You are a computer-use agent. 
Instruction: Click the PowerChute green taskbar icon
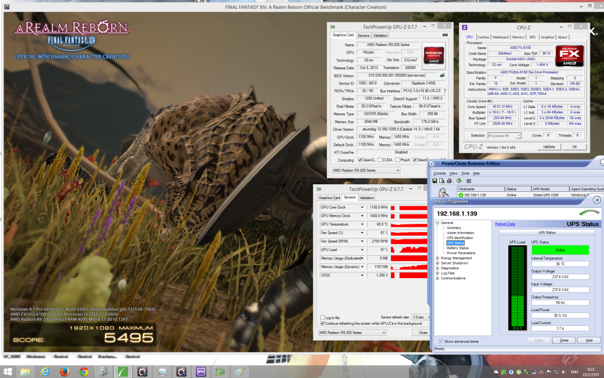coord(123,372)
